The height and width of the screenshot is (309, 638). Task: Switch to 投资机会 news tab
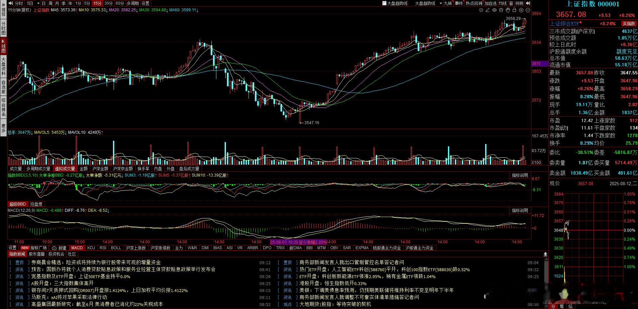point(56,254)
